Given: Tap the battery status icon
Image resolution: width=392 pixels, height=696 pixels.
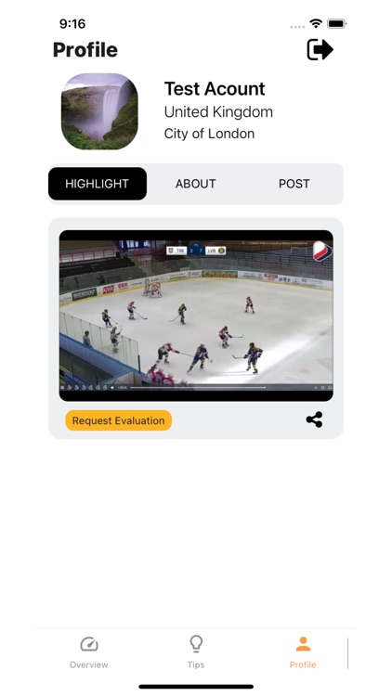Looking at the screenshot, I should [x=337, y=23].
